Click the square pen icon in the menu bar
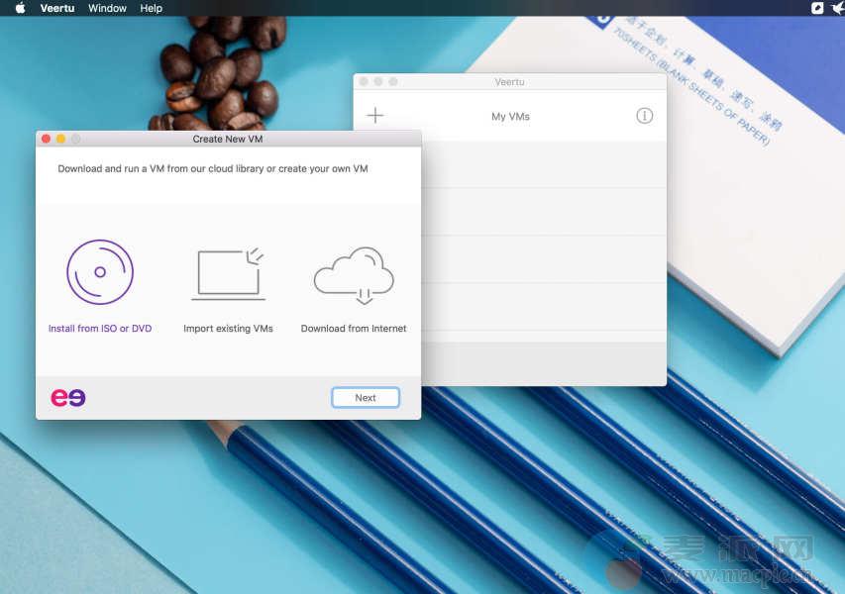The width and height of the screenshot is (845, 594). coord(817,8)
